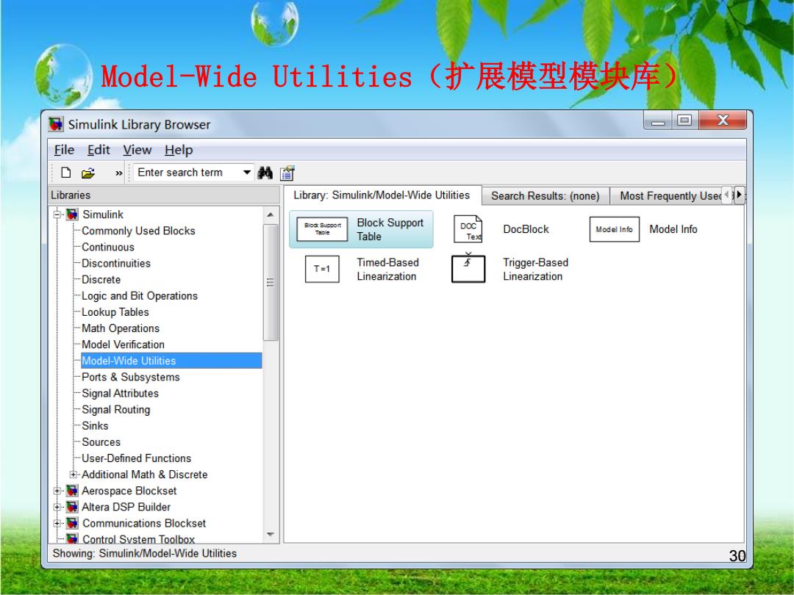
Task: Expand Additional Math & Discrete node
Action: pyautogui.click(x=74, y=475)
